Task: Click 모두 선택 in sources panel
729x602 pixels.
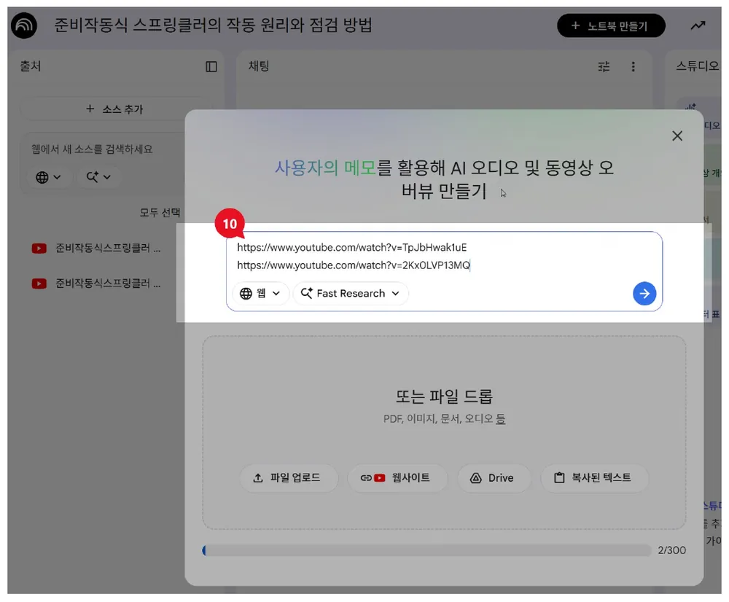Action: pos(160,212)
